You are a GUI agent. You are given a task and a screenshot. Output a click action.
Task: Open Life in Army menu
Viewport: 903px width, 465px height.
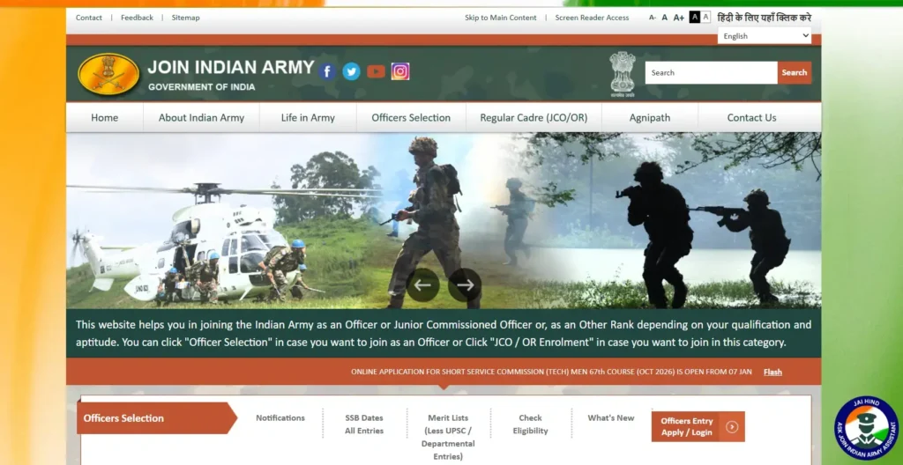(308, 117)
